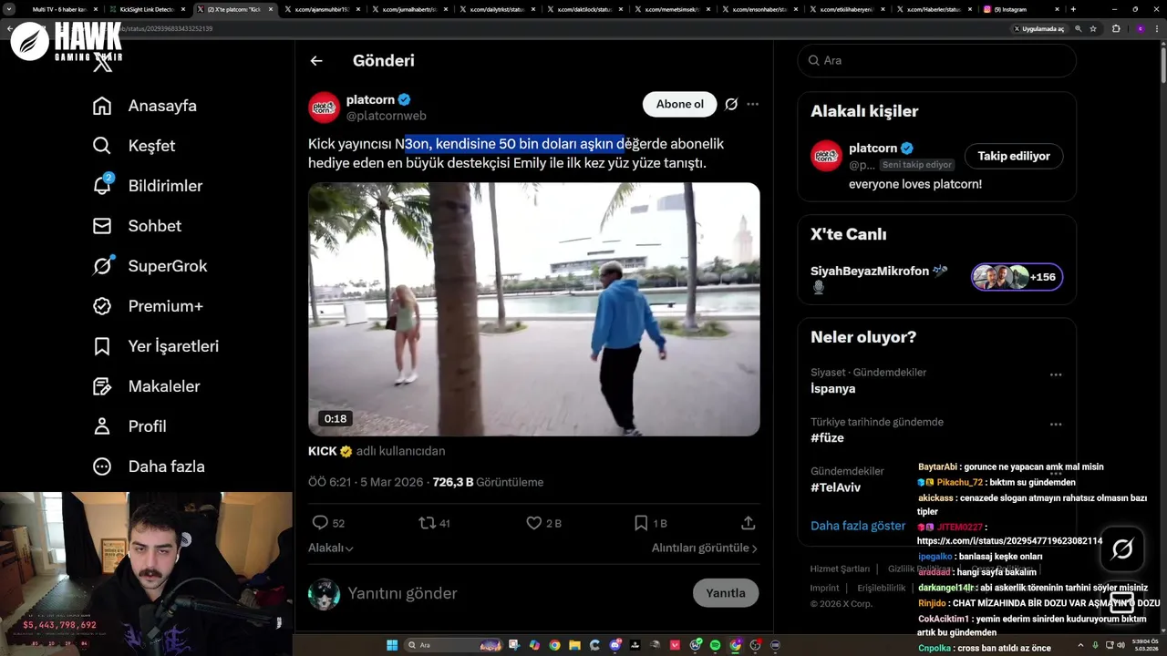Click the Abone ol button
The image size is (1167, 656).
680,104
